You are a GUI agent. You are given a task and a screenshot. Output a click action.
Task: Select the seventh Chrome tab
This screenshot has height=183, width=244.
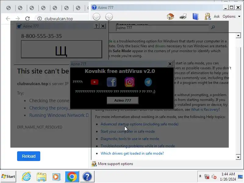coord(78,8)
